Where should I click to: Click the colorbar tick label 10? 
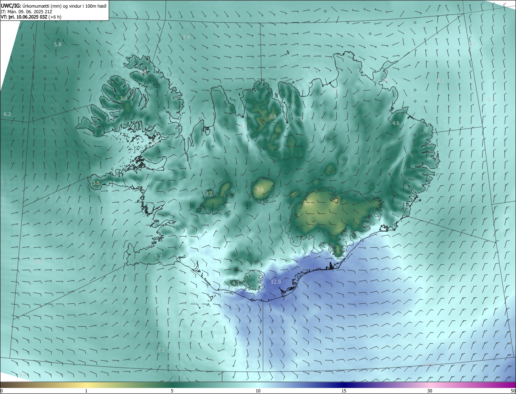tap(258, 391)
